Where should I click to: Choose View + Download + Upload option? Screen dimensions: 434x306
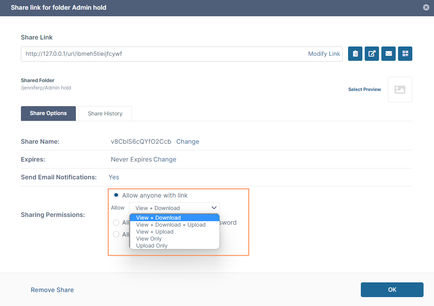click(x=171, y=225)
